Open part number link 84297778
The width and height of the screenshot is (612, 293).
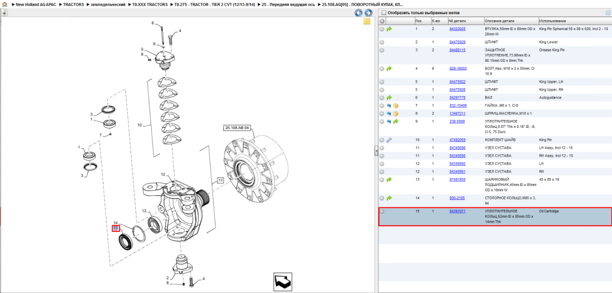tap(457, 97)
